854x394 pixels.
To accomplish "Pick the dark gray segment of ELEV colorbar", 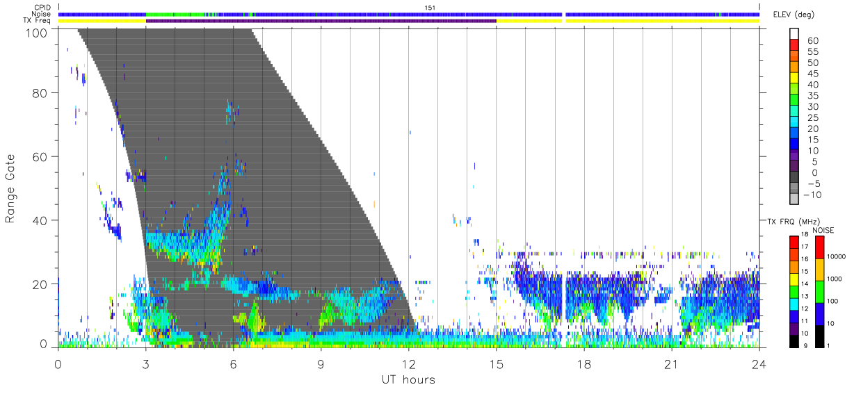I will pos(793,179).
